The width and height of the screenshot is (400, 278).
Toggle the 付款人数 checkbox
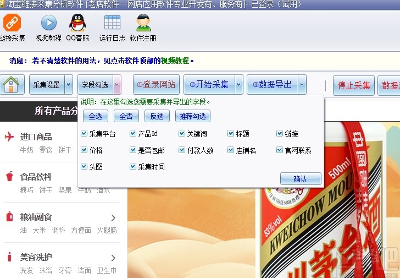(x=182, y=150)
